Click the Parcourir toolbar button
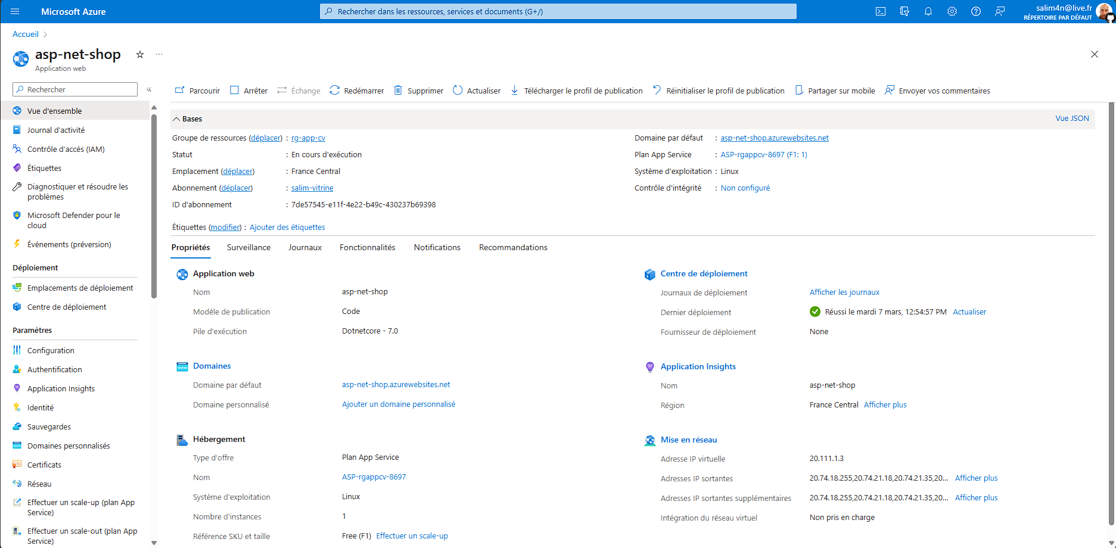The height and width of the screenshot is (548, 1116). point(197,91)
